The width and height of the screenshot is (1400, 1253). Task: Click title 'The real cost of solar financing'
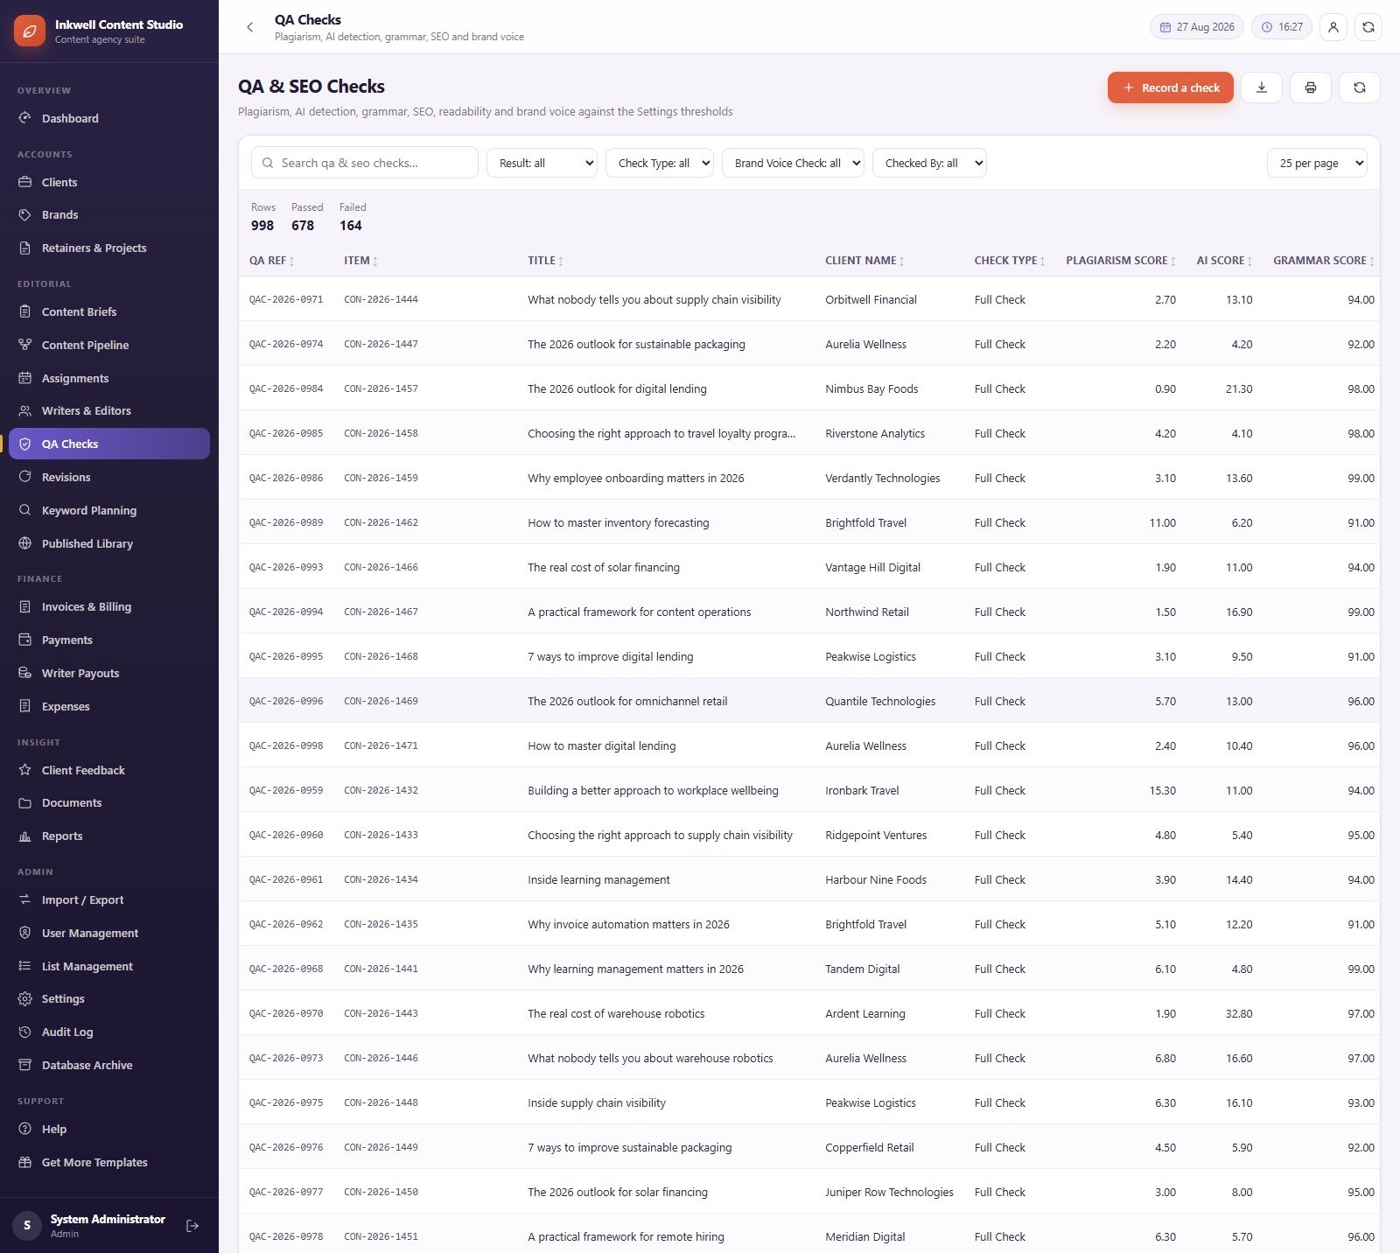tap(604, 567)
